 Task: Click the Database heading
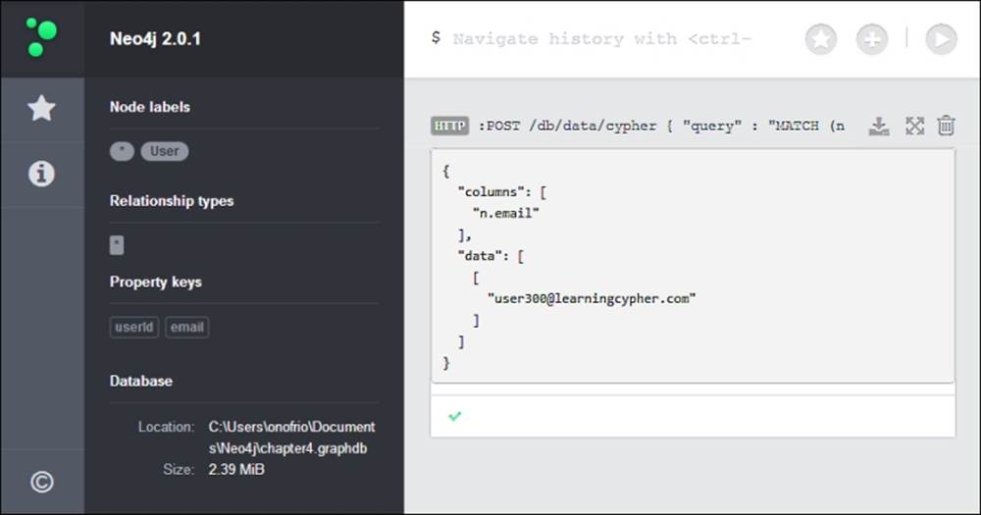[140, 381]
